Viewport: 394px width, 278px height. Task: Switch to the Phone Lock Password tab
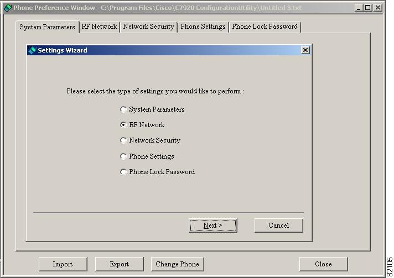pos(265,27)
